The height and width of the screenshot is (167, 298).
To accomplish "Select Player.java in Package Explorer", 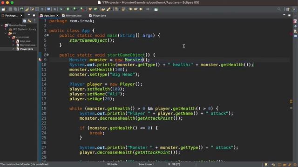I will [26, 49].
